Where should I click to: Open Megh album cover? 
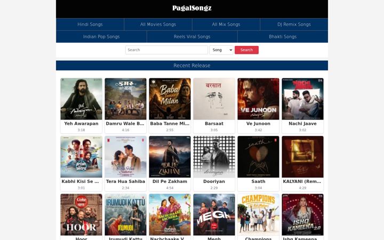point(214,215)
